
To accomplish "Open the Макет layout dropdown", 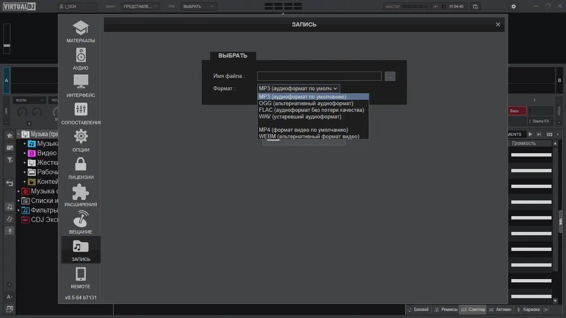I will click(x=140, y=7).
